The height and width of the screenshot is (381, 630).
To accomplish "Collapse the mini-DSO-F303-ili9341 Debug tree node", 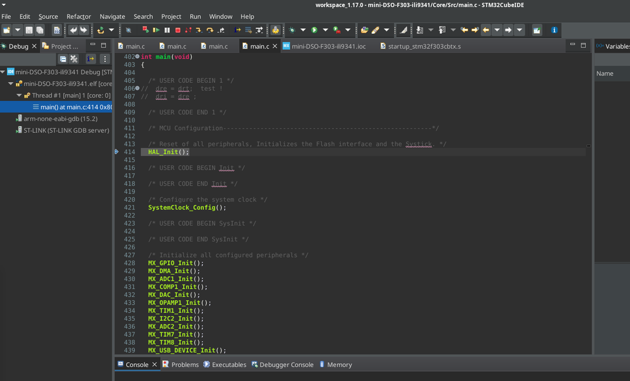I will pos(3,72).
